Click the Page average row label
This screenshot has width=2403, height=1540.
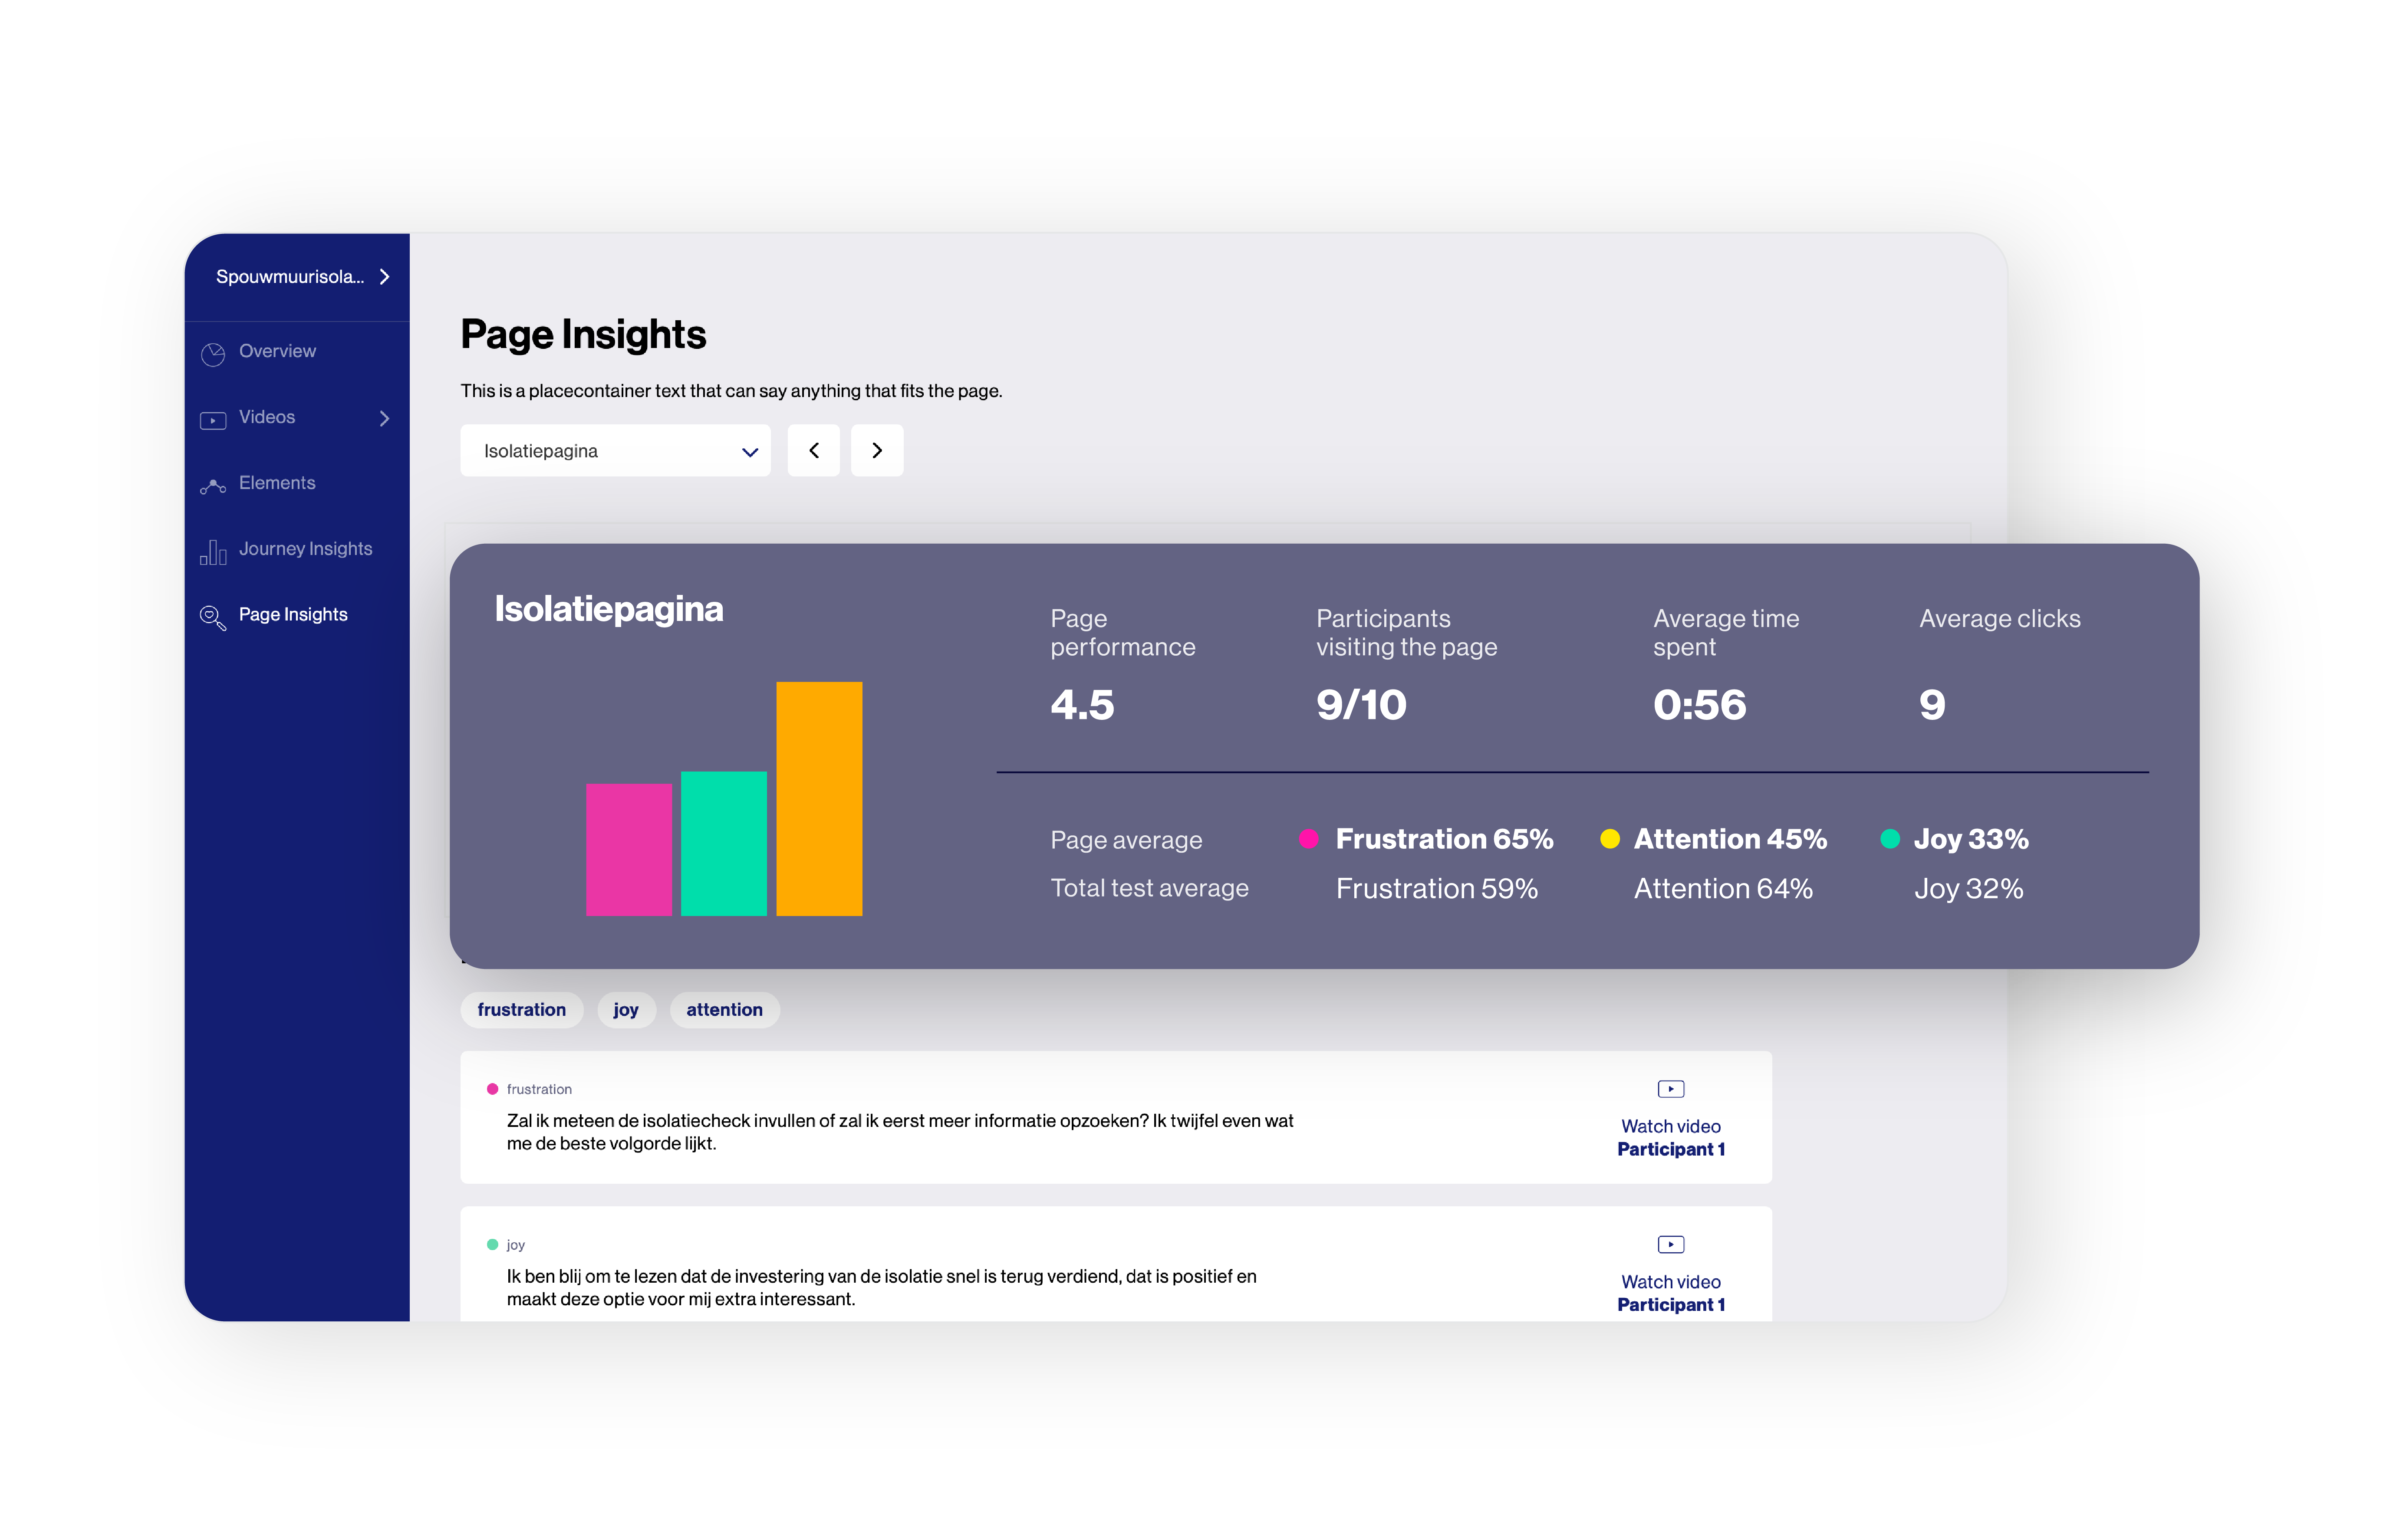click(1126, 841)
